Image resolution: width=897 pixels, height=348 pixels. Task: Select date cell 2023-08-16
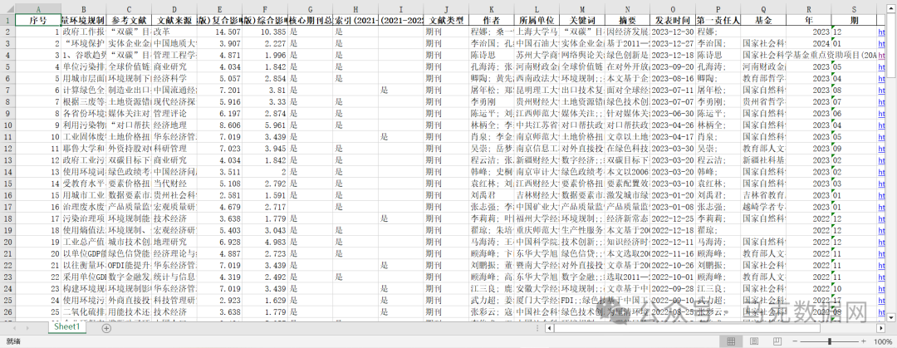pyautogui.click(x=672, y=78)
